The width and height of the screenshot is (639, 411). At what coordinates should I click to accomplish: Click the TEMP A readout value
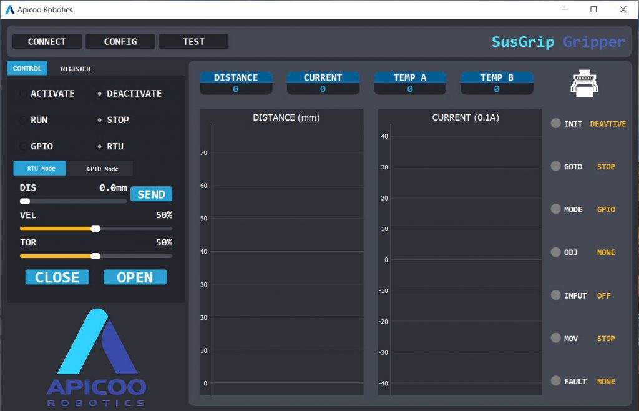pyautogui.click(x=410, y=89)
